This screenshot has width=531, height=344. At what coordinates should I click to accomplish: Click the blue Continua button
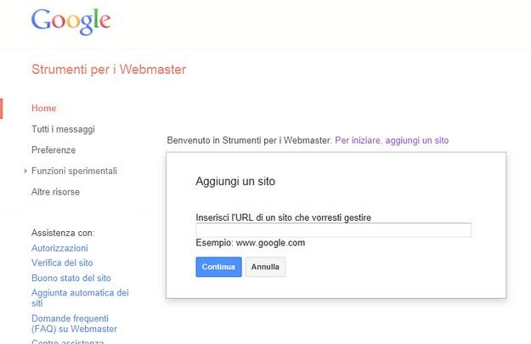218,267
